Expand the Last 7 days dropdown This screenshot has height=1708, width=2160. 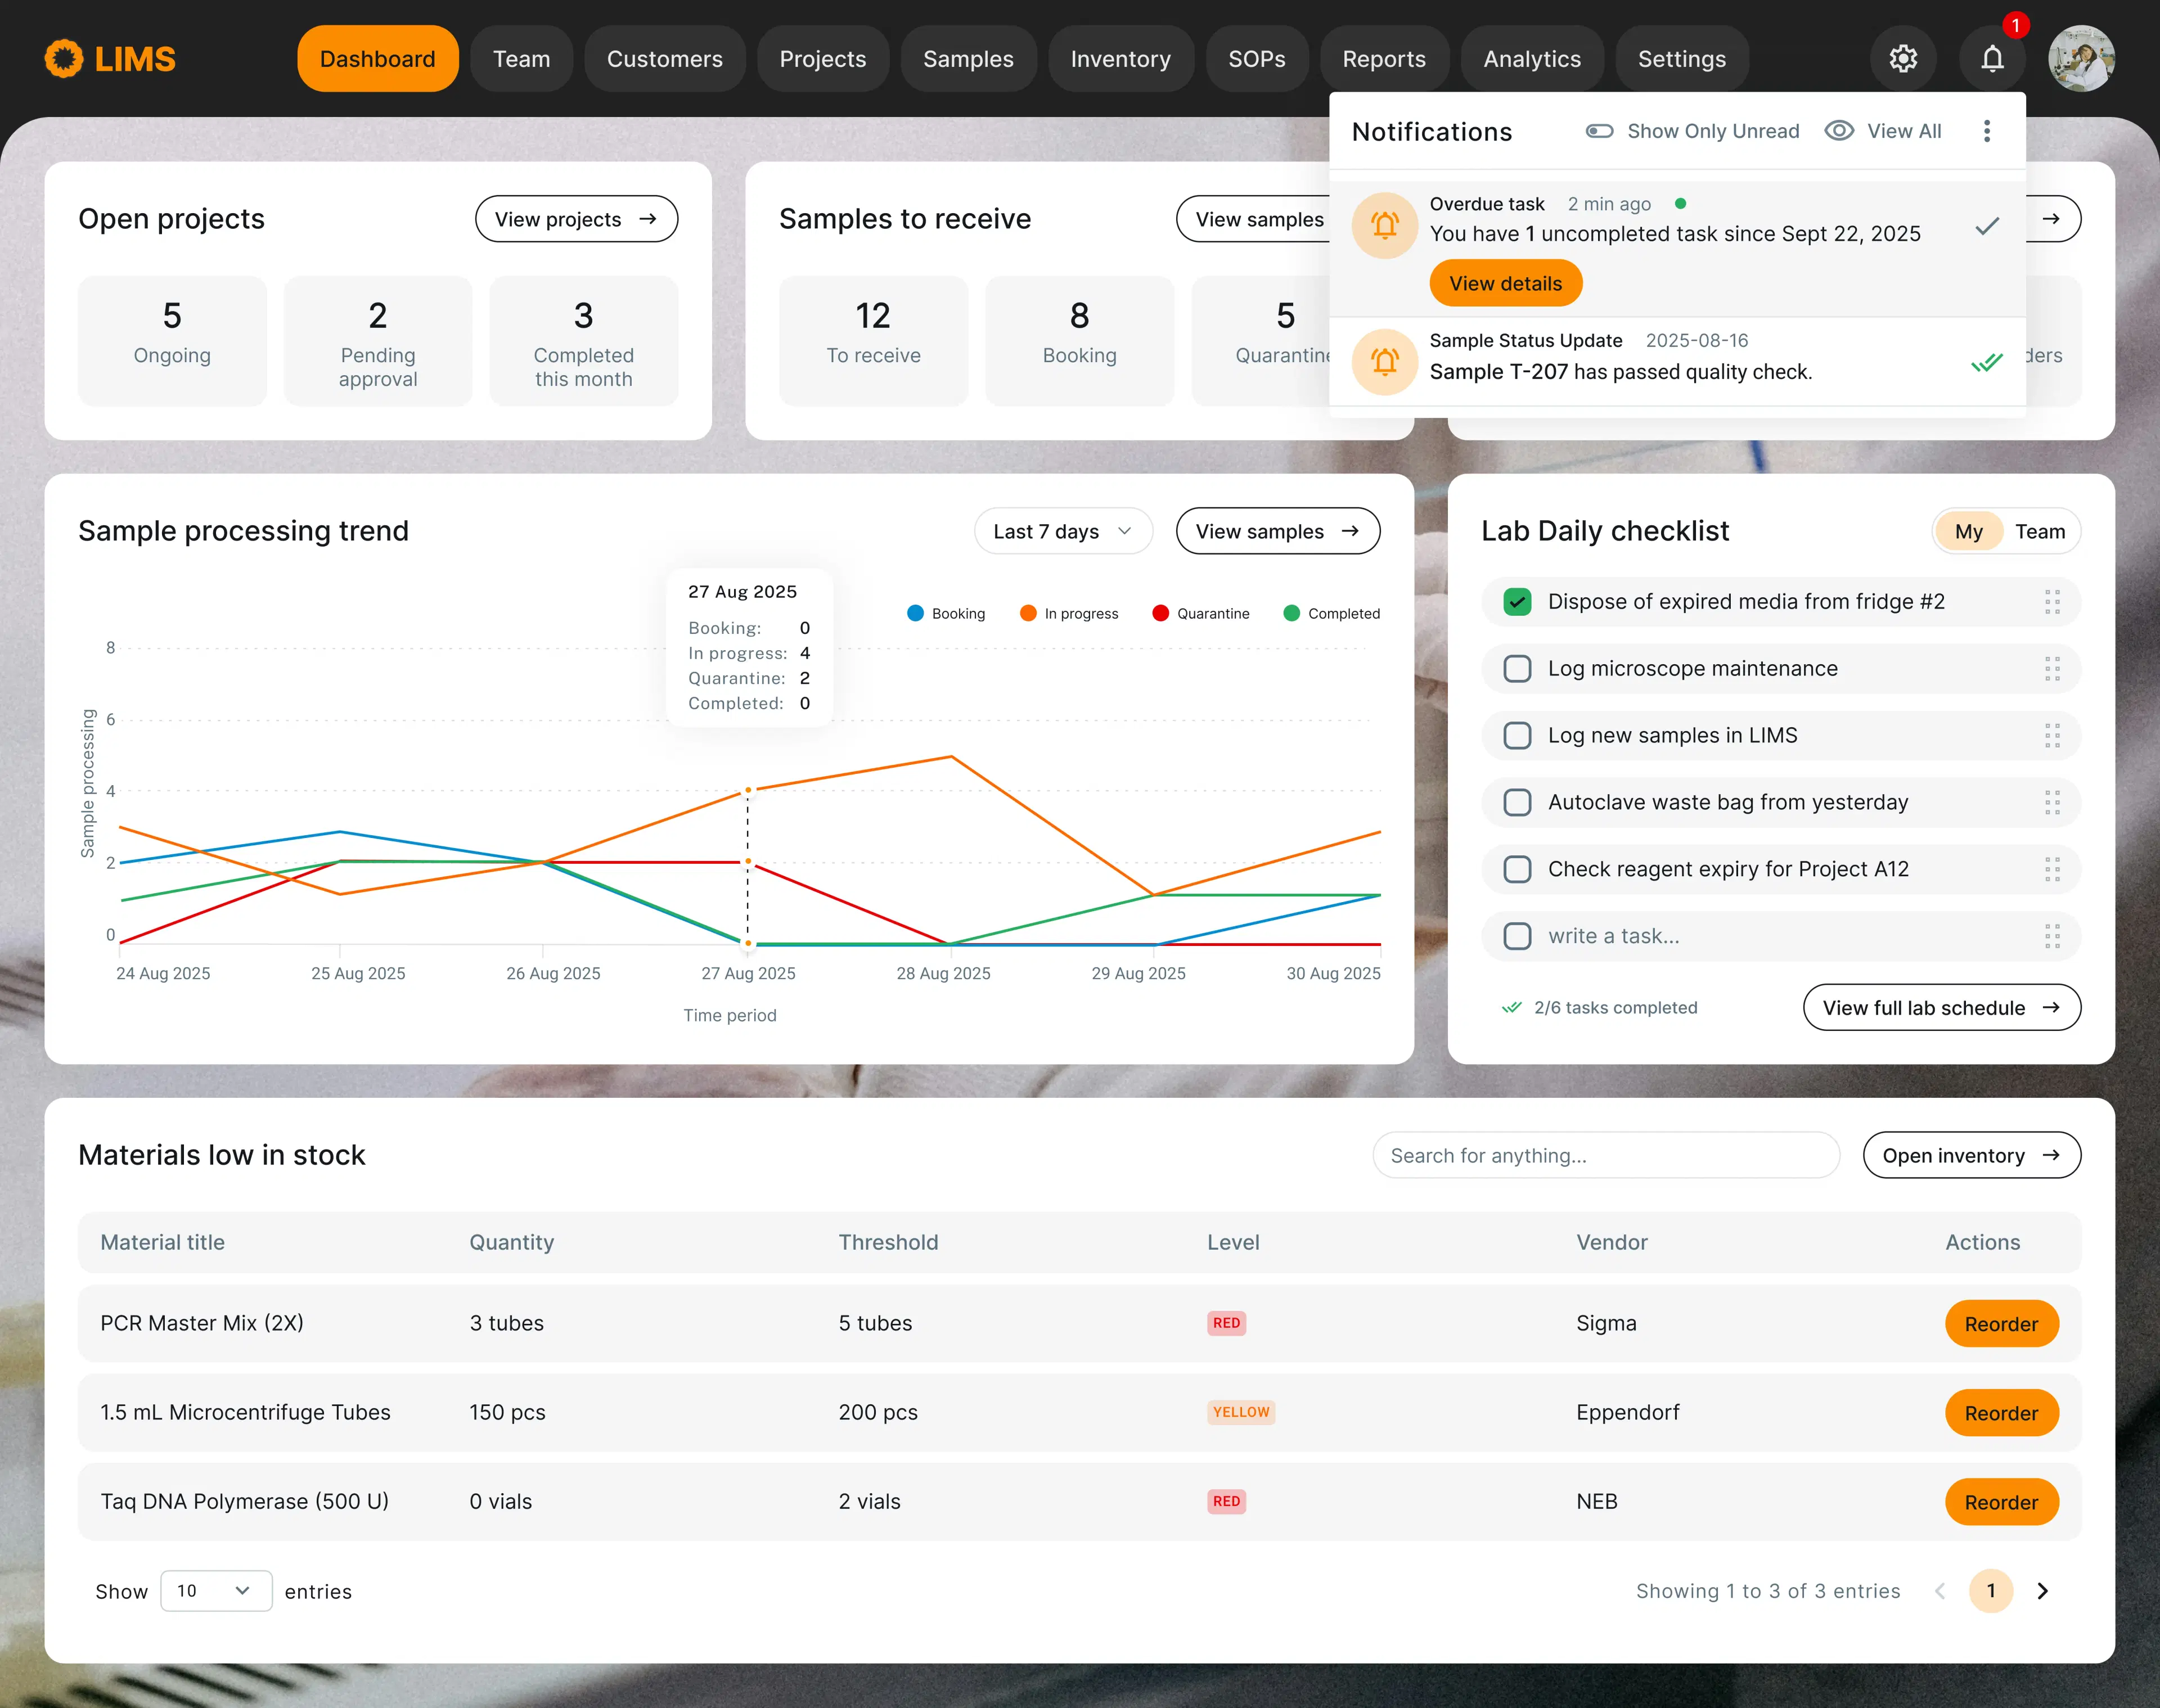point(1063,531)
